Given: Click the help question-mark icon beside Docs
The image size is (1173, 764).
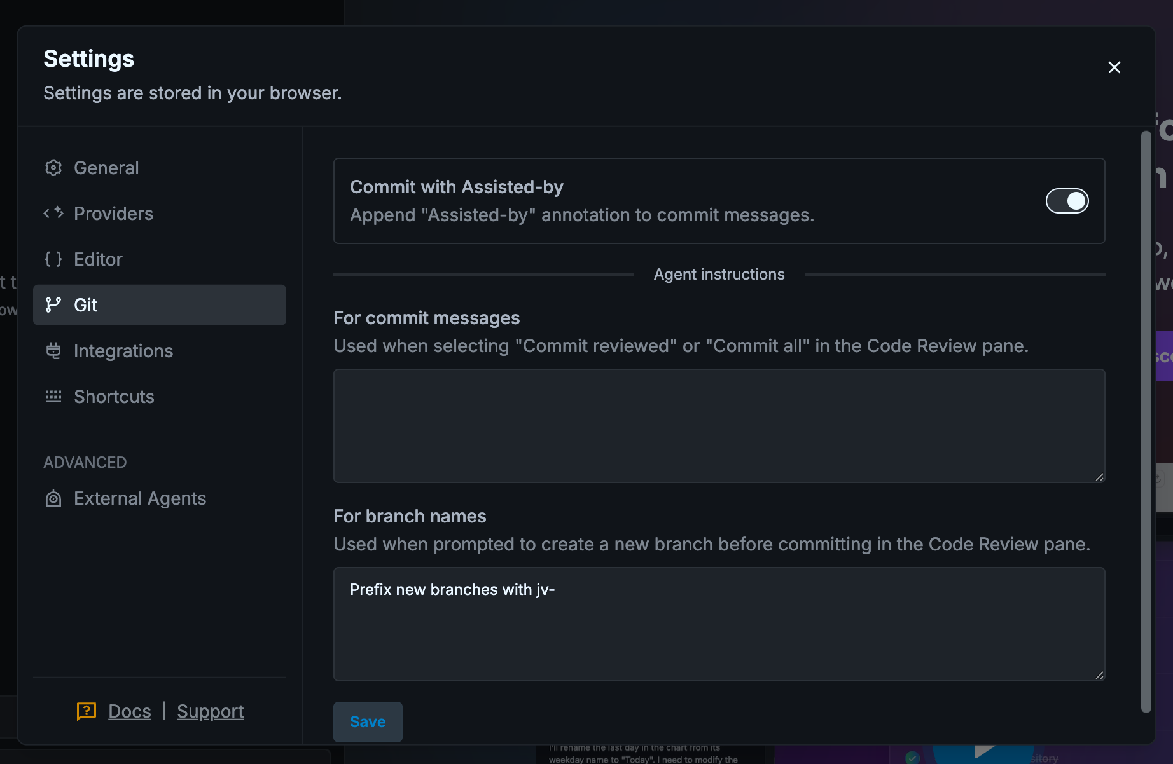Looking at the screenshot, I should click(x=87, y=711).
